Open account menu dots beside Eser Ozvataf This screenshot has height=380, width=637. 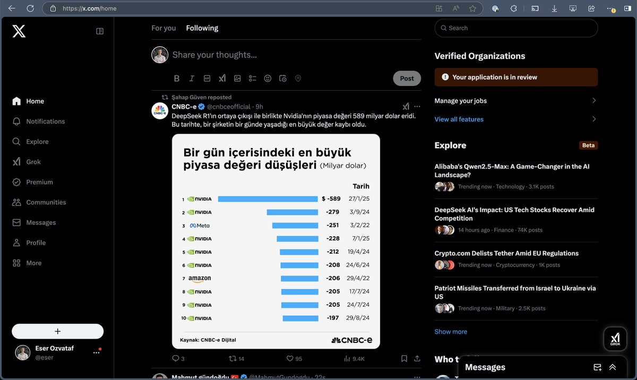click(x=97, y=352)
